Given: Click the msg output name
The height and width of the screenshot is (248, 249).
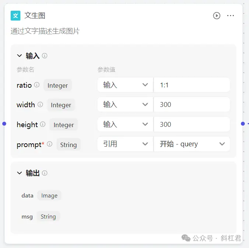Looking at the screenshot, I should click(x=27, y=217).
